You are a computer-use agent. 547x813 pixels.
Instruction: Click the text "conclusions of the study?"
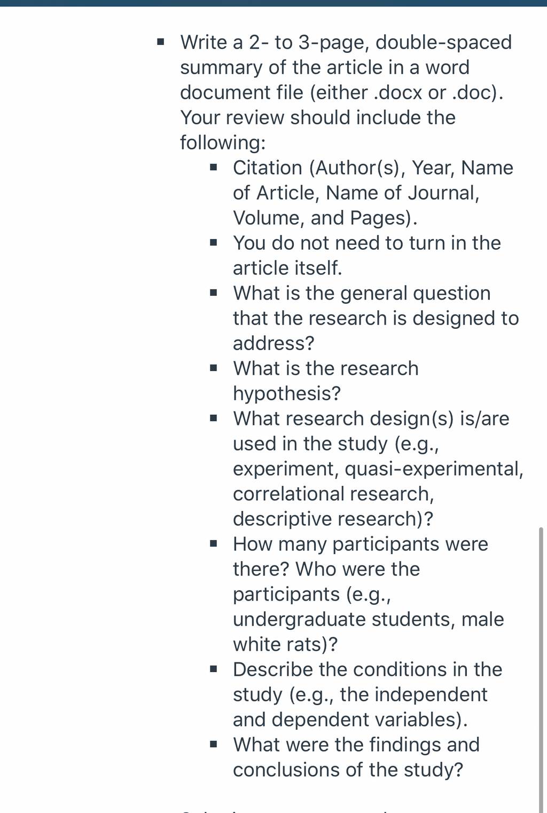(348, 770)
